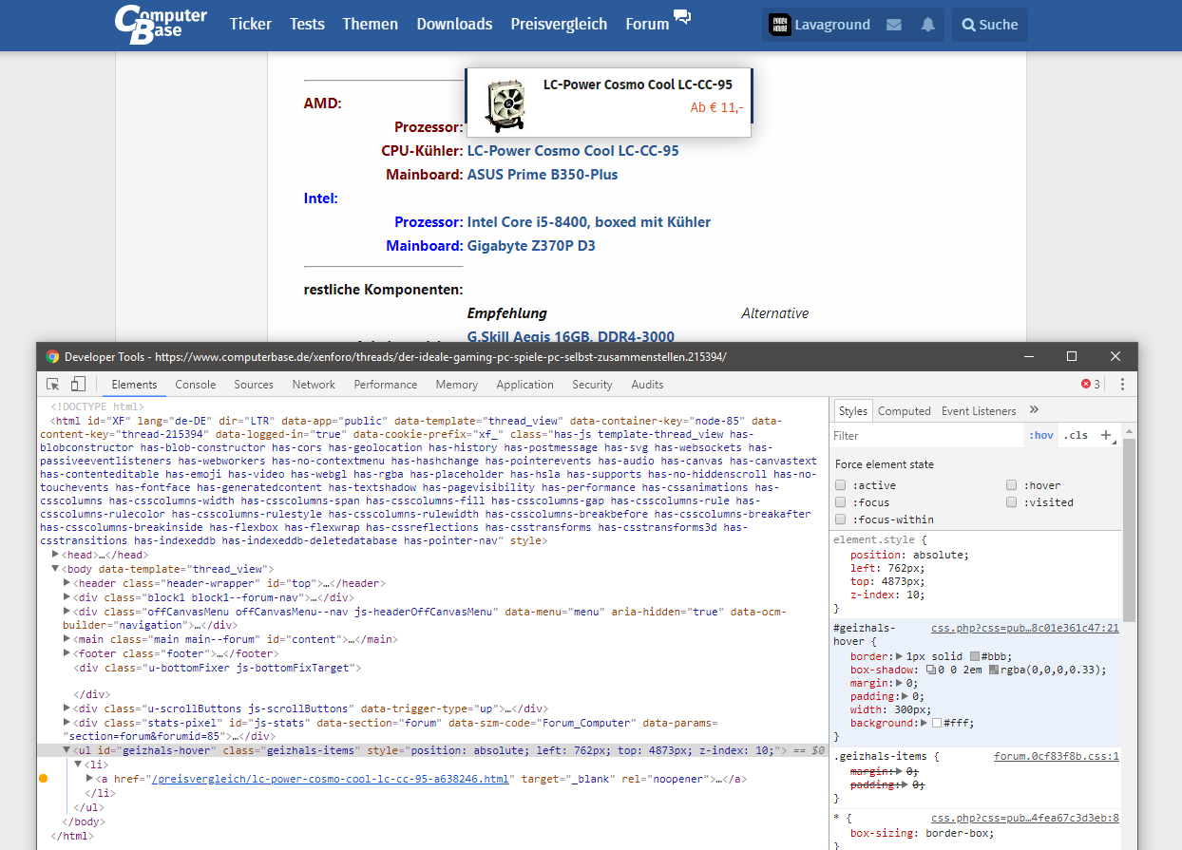The width and height of the screenshot is (1182, 850).
Task: Switch to the Console tab
Action: pos(196,385)
